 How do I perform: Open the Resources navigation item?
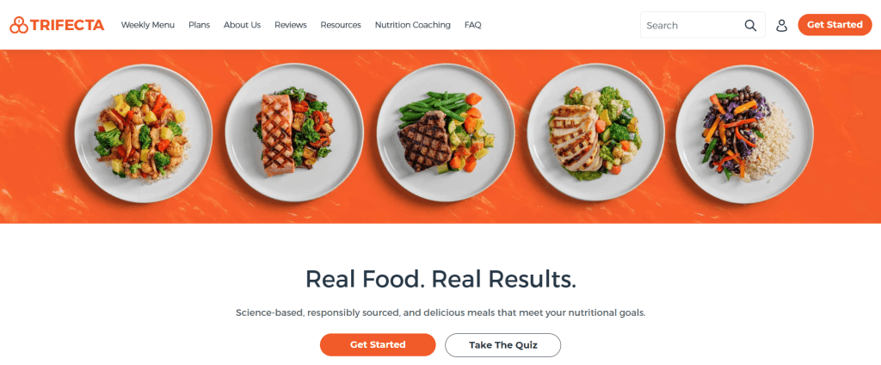(341, 25)
